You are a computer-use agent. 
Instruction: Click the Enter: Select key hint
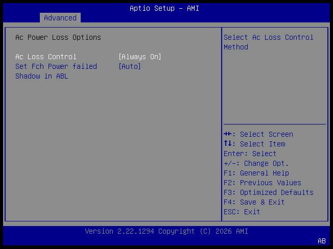250,154
